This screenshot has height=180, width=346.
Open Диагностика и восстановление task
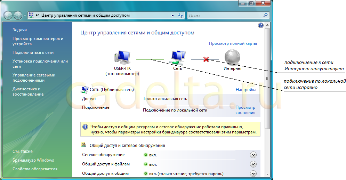(x=28, y=91)
